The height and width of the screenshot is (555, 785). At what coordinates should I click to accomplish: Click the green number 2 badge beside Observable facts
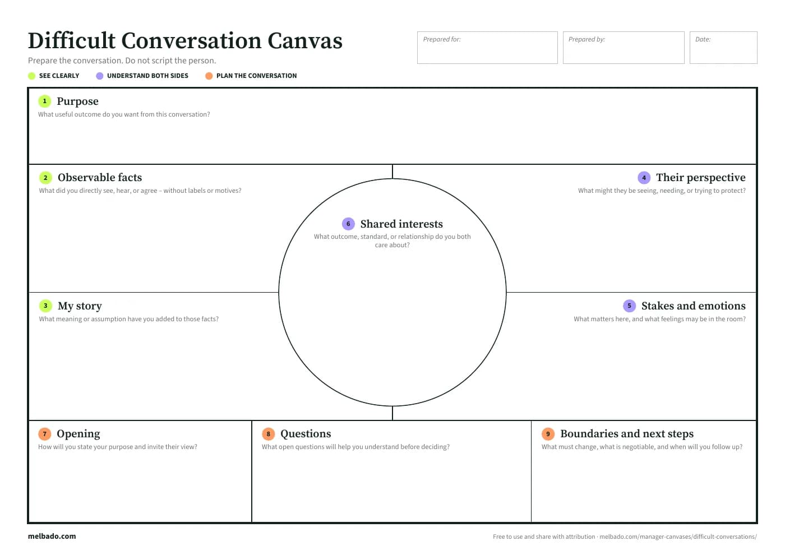click(x=45, y=178)
